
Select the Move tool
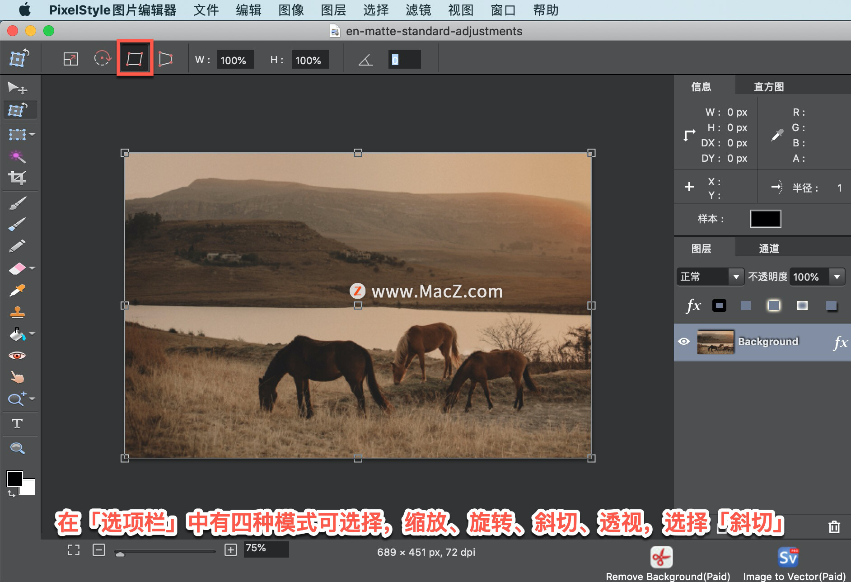[18, 87]
